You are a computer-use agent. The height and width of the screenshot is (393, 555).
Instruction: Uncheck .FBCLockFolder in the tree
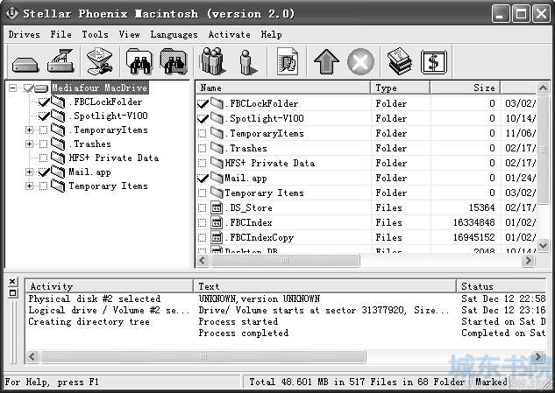point(44,102)
